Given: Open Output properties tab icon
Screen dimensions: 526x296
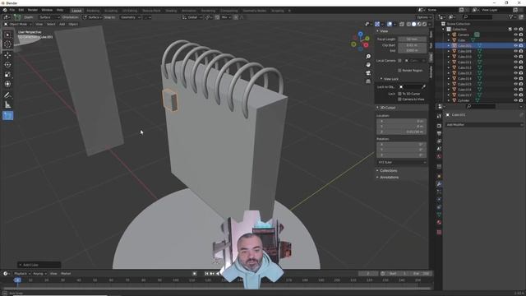Looking at the screenshot, I should (439, 133).
